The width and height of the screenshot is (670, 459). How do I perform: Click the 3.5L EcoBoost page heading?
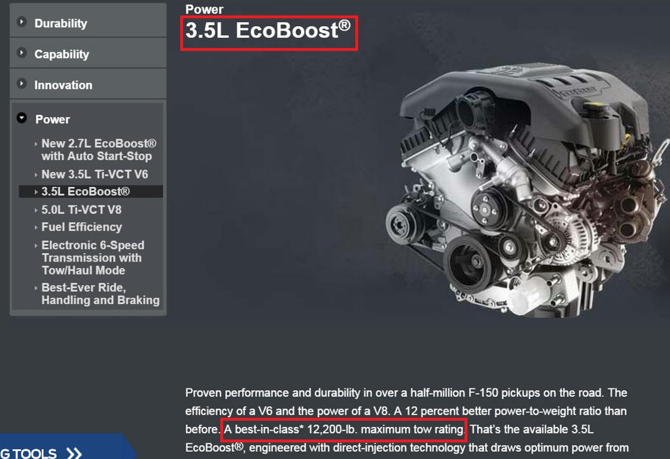(x=268, y=31)
